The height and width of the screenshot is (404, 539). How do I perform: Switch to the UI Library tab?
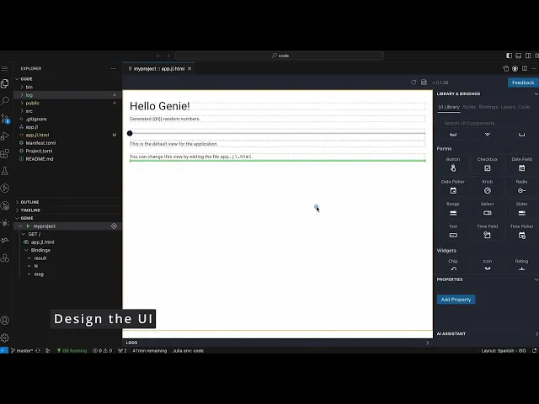click(449, 107)
